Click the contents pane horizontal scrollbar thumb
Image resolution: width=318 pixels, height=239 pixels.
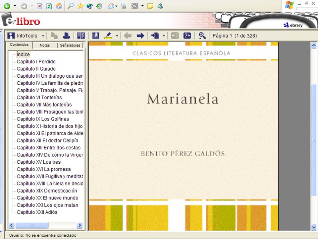tap(32, 225)
